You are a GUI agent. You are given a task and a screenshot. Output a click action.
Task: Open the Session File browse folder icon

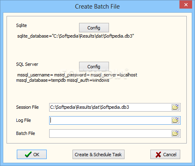(175, 107)
